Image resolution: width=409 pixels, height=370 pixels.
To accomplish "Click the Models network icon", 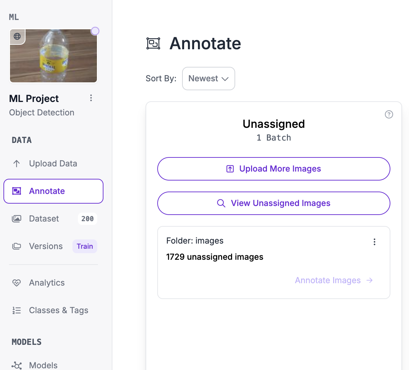I will click(x=17, y=365).
